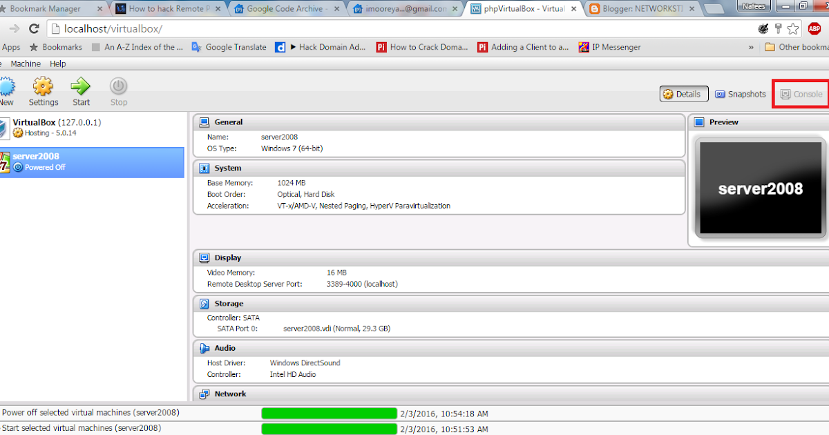Open the Snapshots view
The width and height of the screenshot is (829, 435).
coord(740,94)
